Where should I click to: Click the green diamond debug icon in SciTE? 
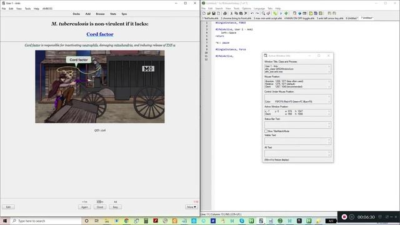tap(286, 13)
